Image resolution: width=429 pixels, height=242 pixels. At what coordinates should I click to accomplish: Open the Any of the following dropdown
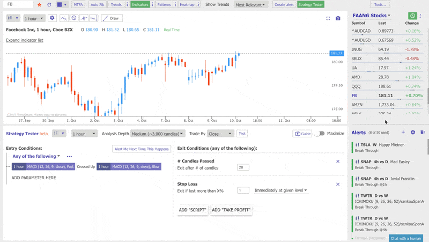(x=36, y=156)
